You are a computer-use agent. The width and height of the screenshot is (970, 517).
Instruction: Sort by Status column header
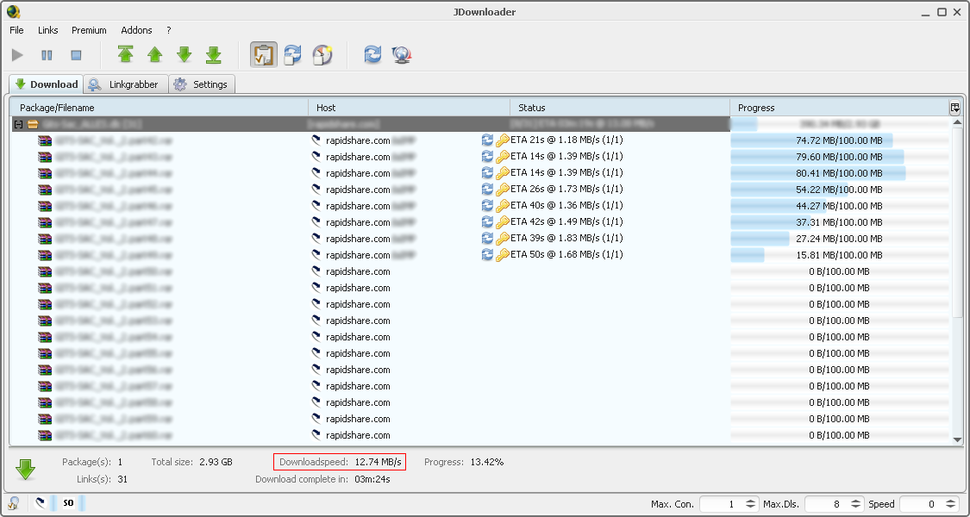tap(620, 108)
